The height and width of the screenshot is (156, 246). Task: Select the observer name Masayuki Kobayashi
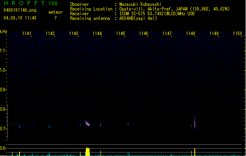tap(140, 4)
